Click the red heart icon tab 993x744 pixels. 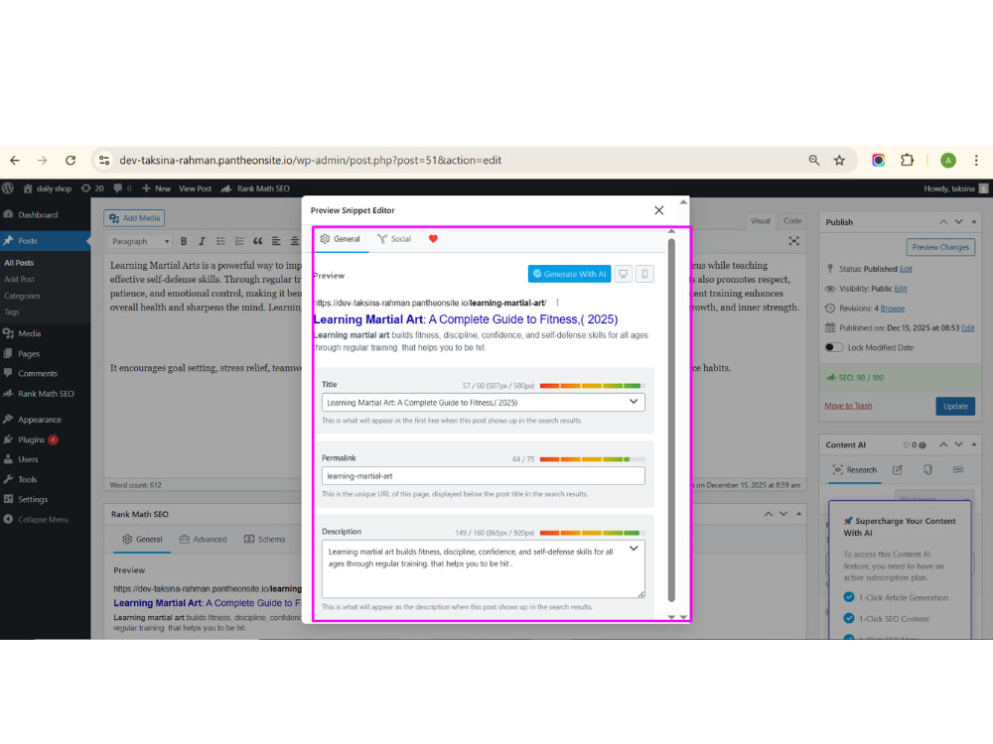(433, 238)
